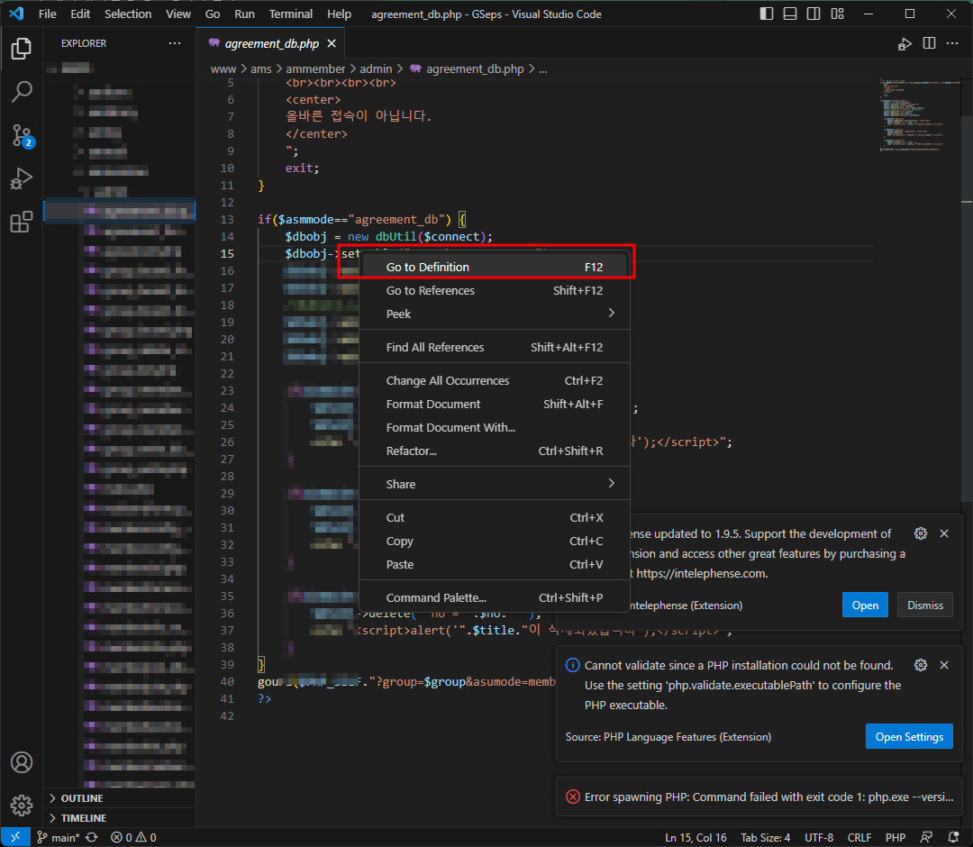Viewport: 973px width, 847px height.
Task: Open Customize Layout icon in title bar
Action: [838, 14]
